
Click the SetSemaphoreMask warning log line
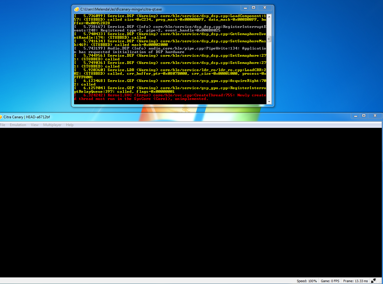(170, 43)
